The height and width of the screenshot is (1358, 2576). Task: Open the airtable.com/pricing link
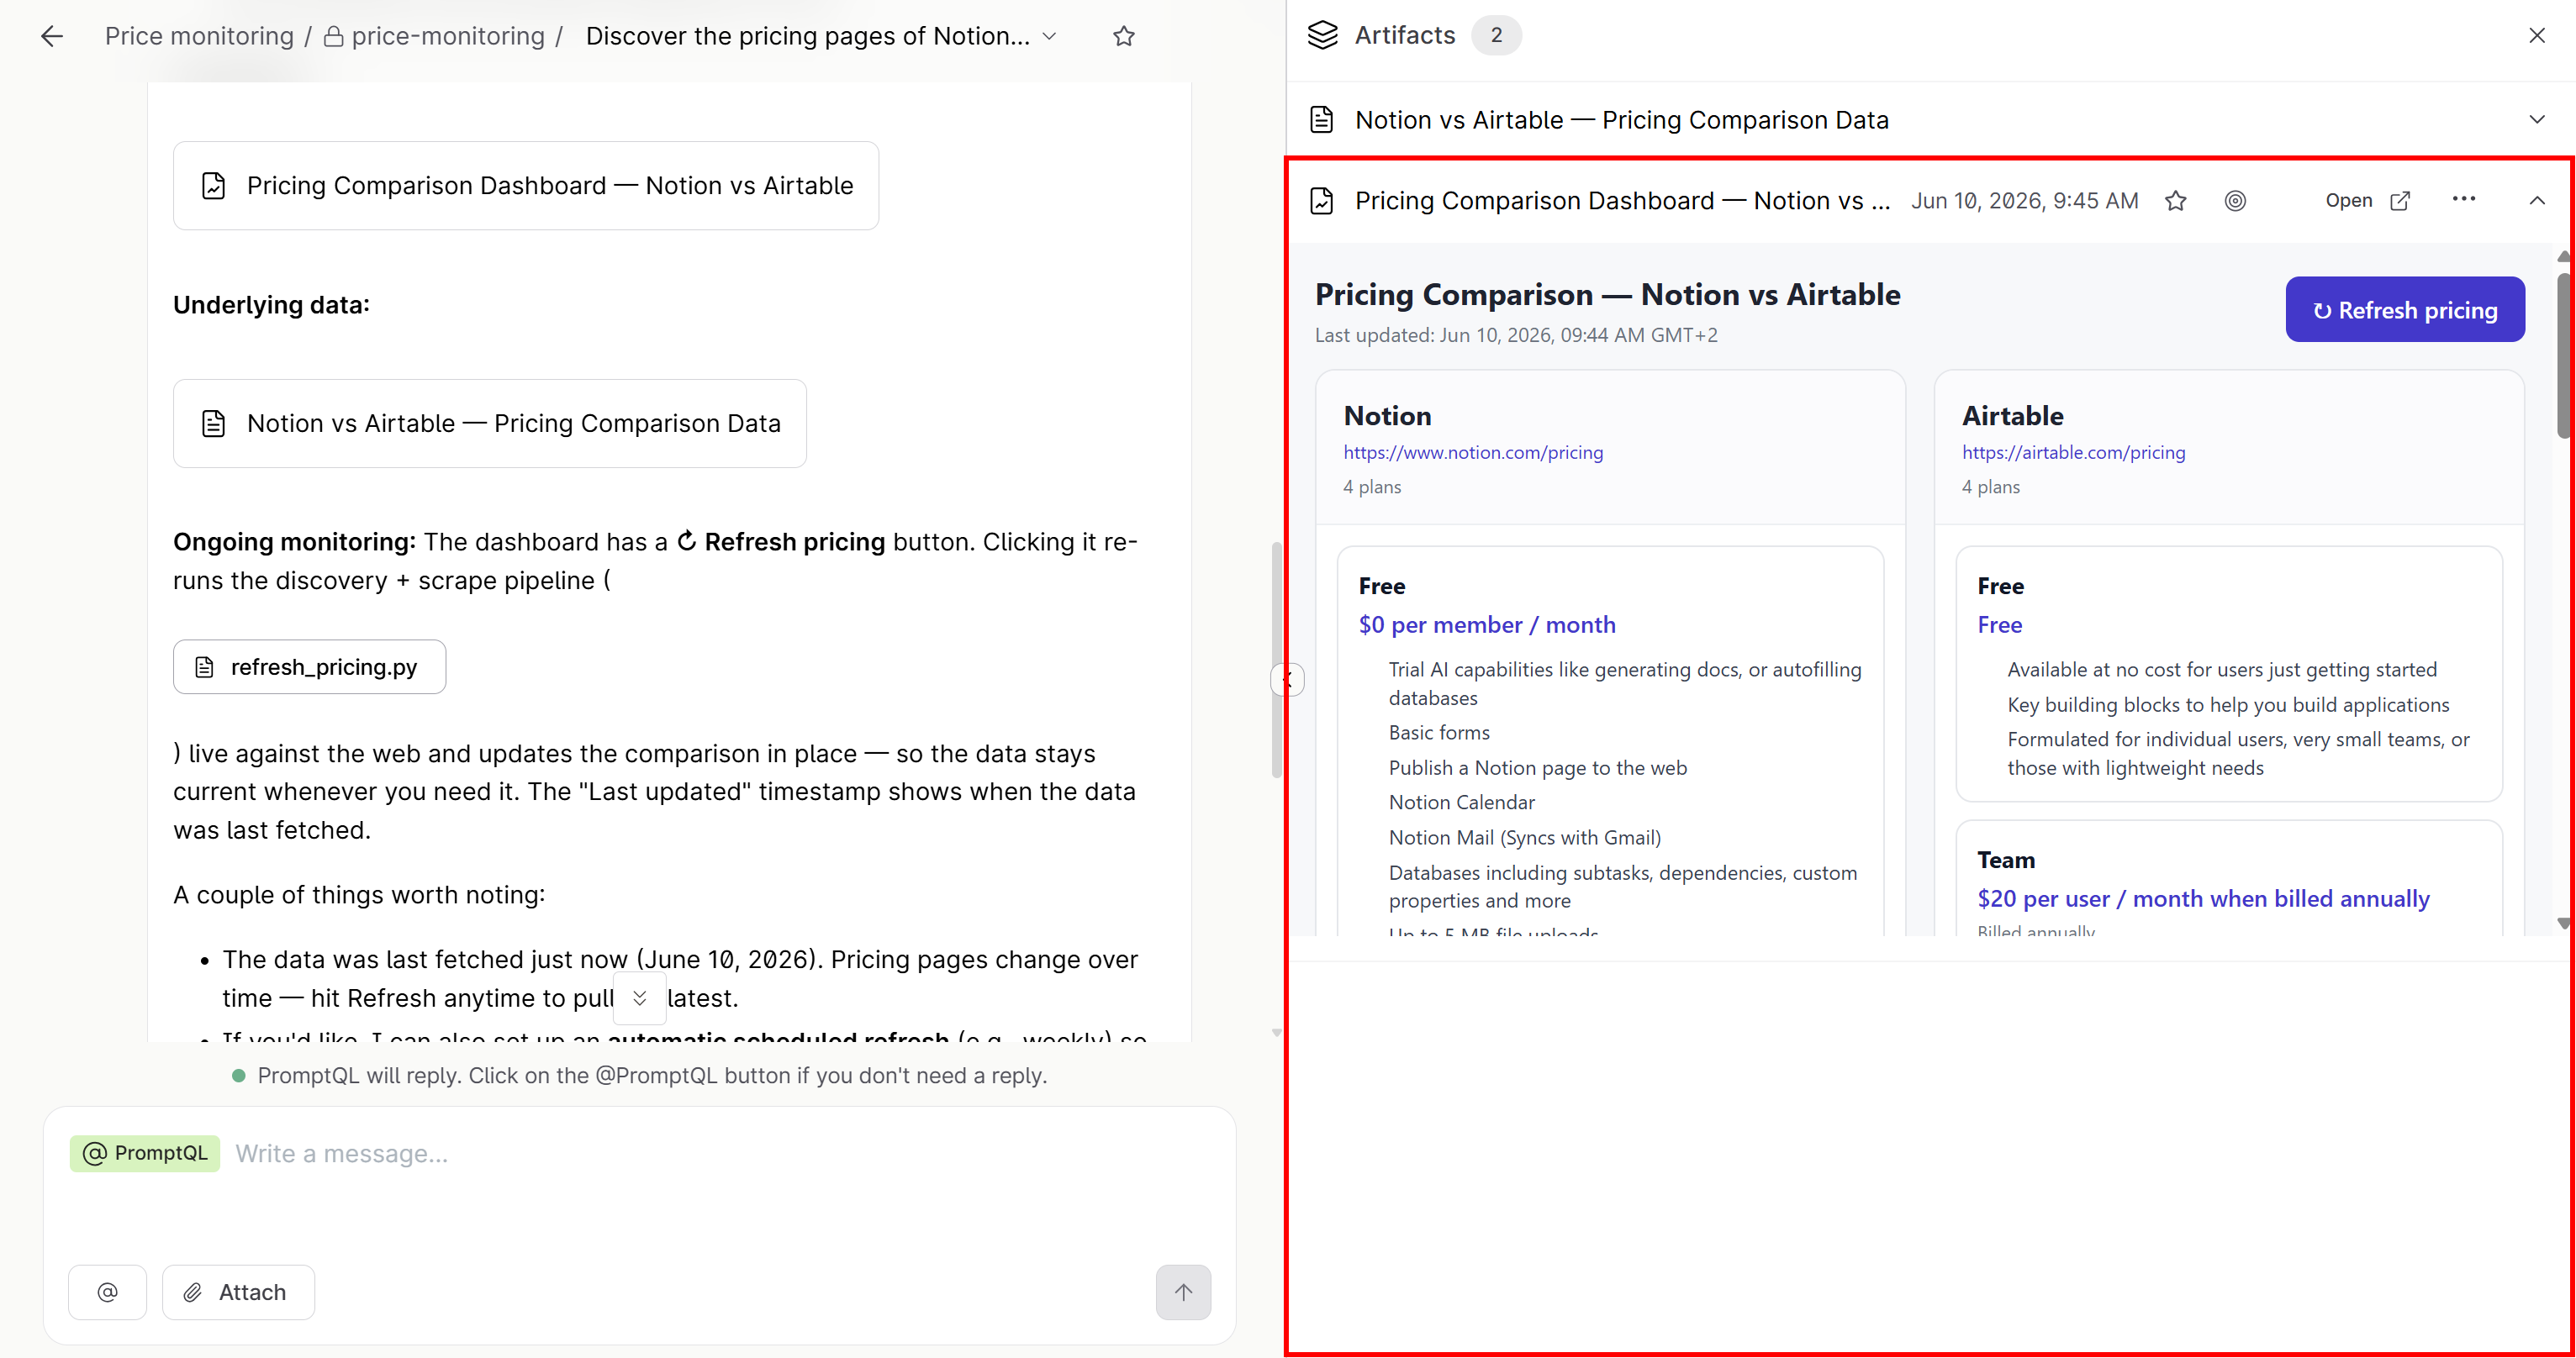click(x=2073, y=451)
